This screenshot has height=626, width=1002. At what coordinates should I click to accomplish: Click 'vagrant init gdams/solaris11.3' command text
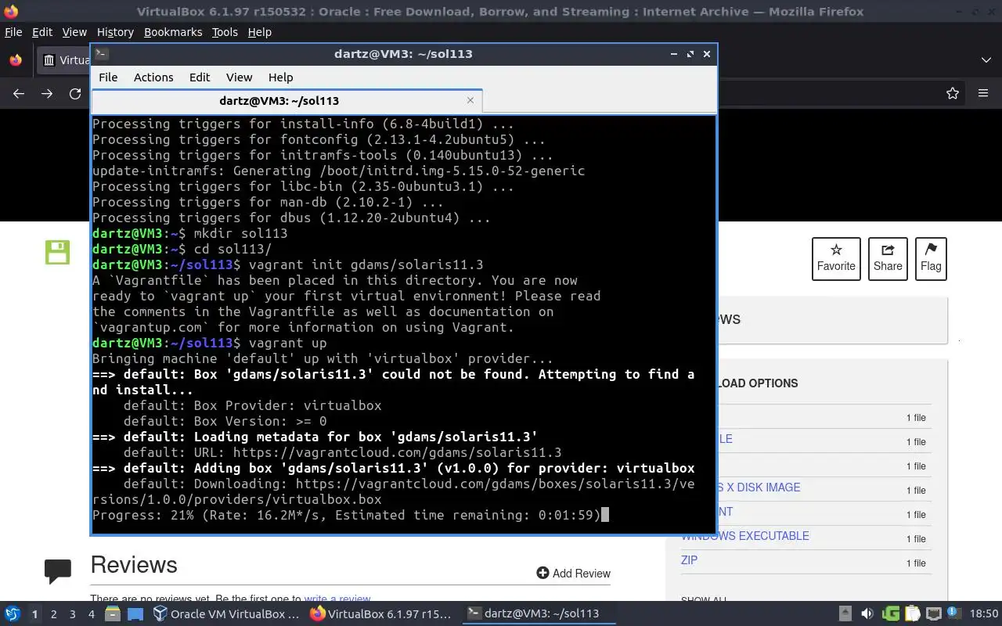tap(366, 264)
